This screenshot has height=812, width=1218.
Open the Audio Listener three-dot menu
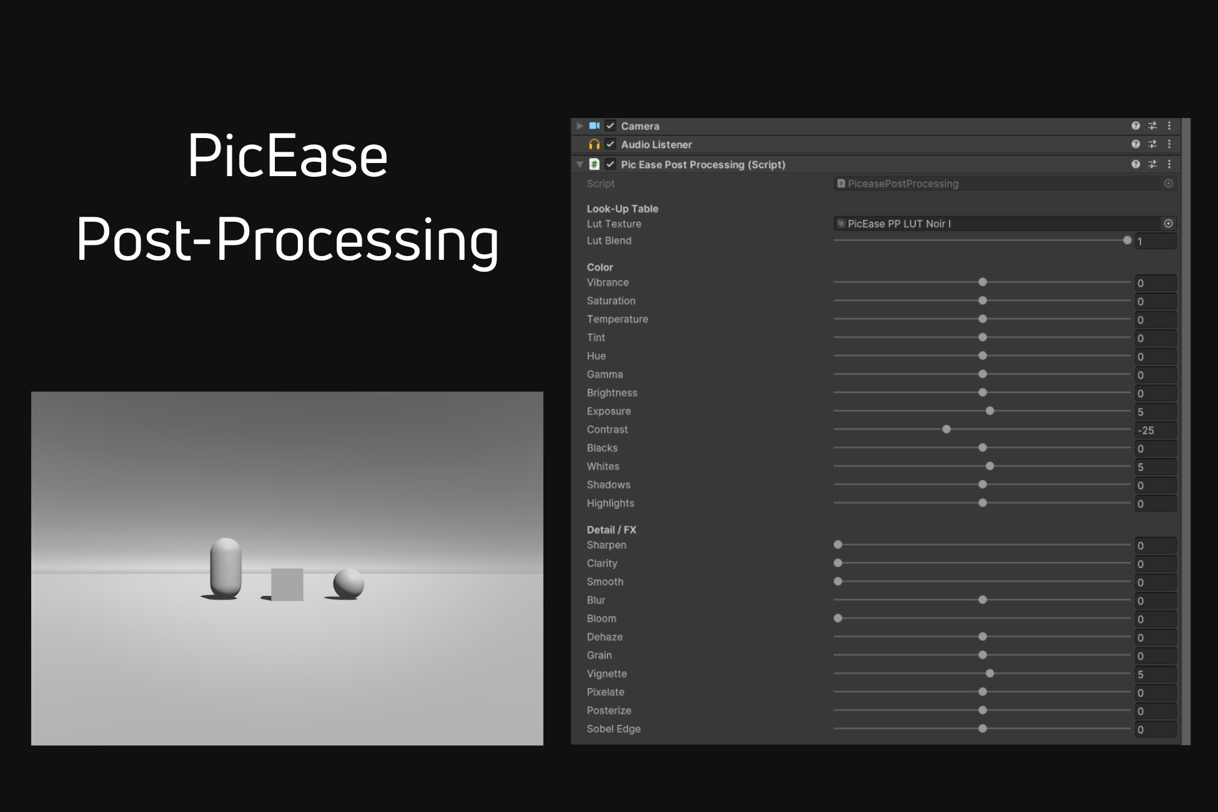(1170, 144)
